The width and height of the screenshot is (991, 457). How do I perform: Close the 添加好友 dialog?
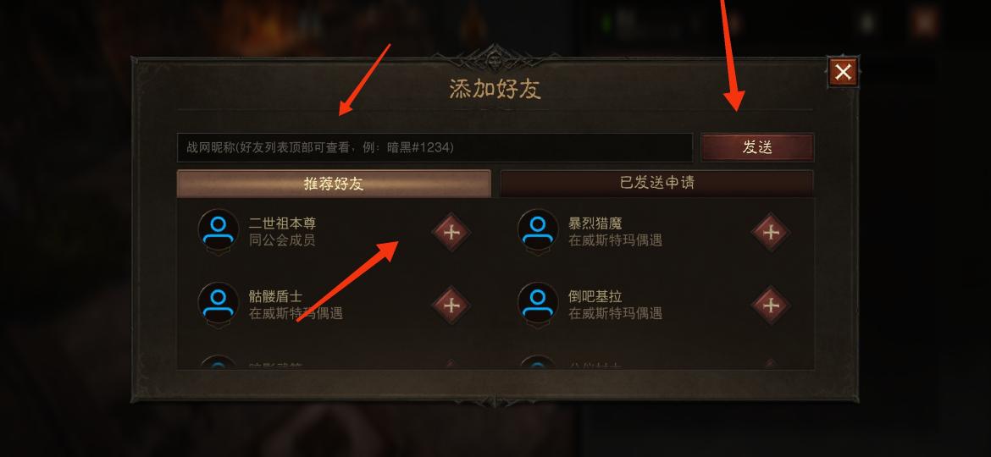pyautogui.click(x=843, y=72)
